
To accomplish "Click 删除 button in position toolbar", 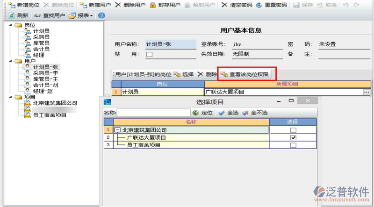I will click(x=207, y=74).
